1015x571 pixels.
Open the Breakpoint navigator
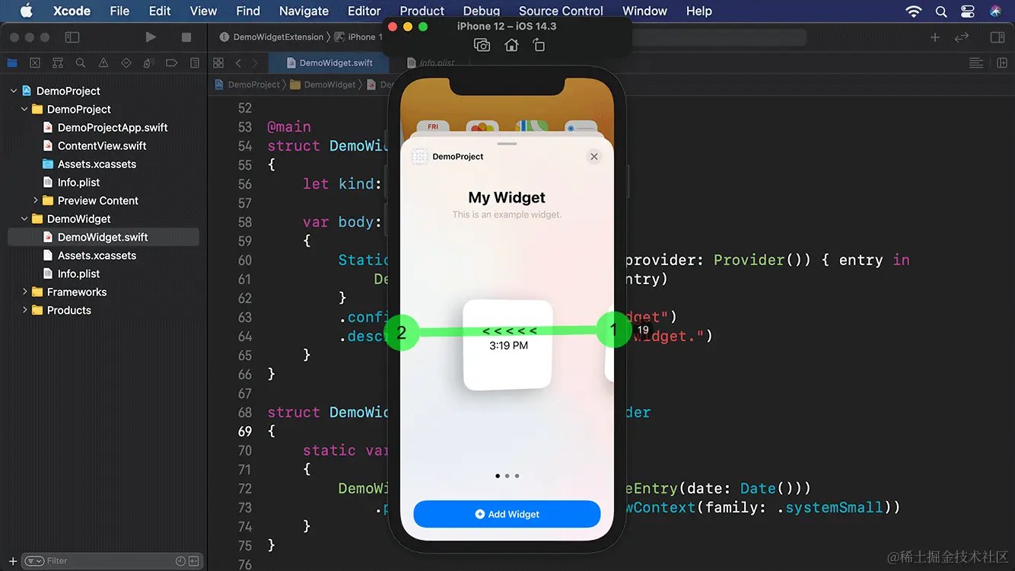click(172, 63)
